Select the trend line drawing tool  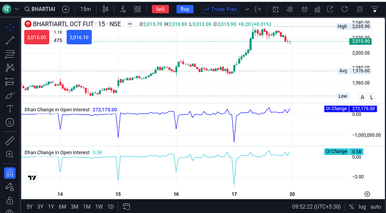(x=10, y=41)
